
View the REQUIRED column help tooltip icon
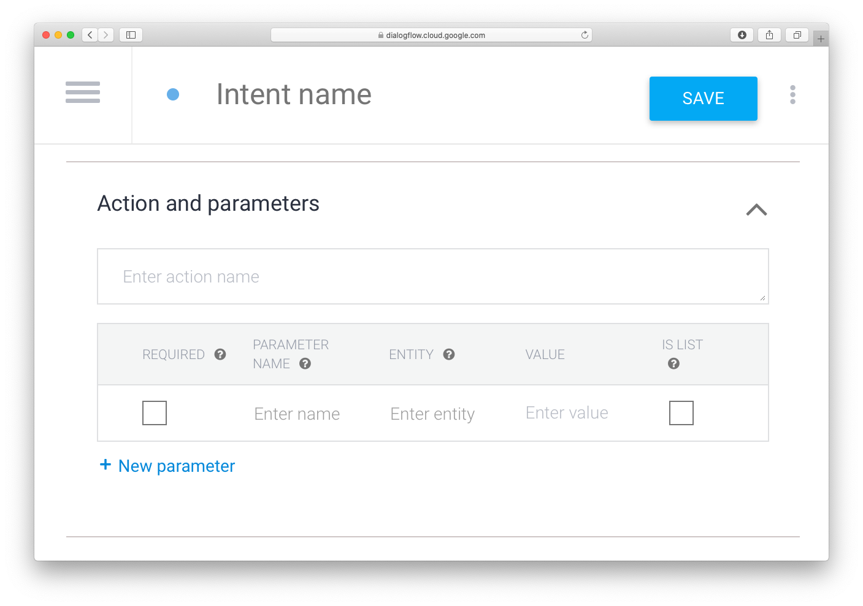click(220, 354)
